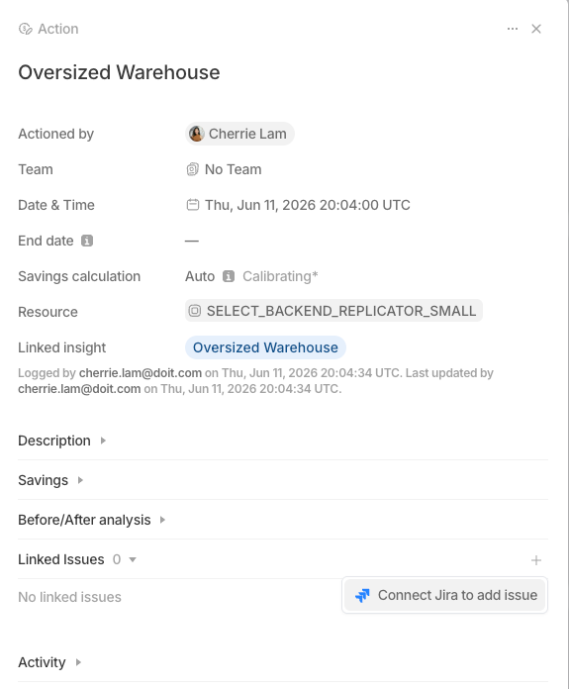
Task: Show End date info tooltip icon
Action: (87, 241)
